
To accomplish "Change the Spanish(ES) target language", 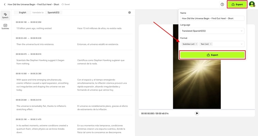I will pos(54,13).
